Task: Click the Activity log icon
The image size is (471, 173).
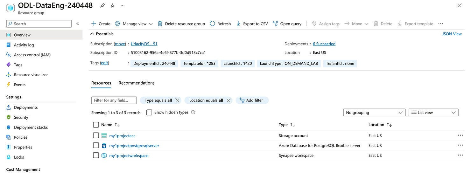Action: pos(9,45)
